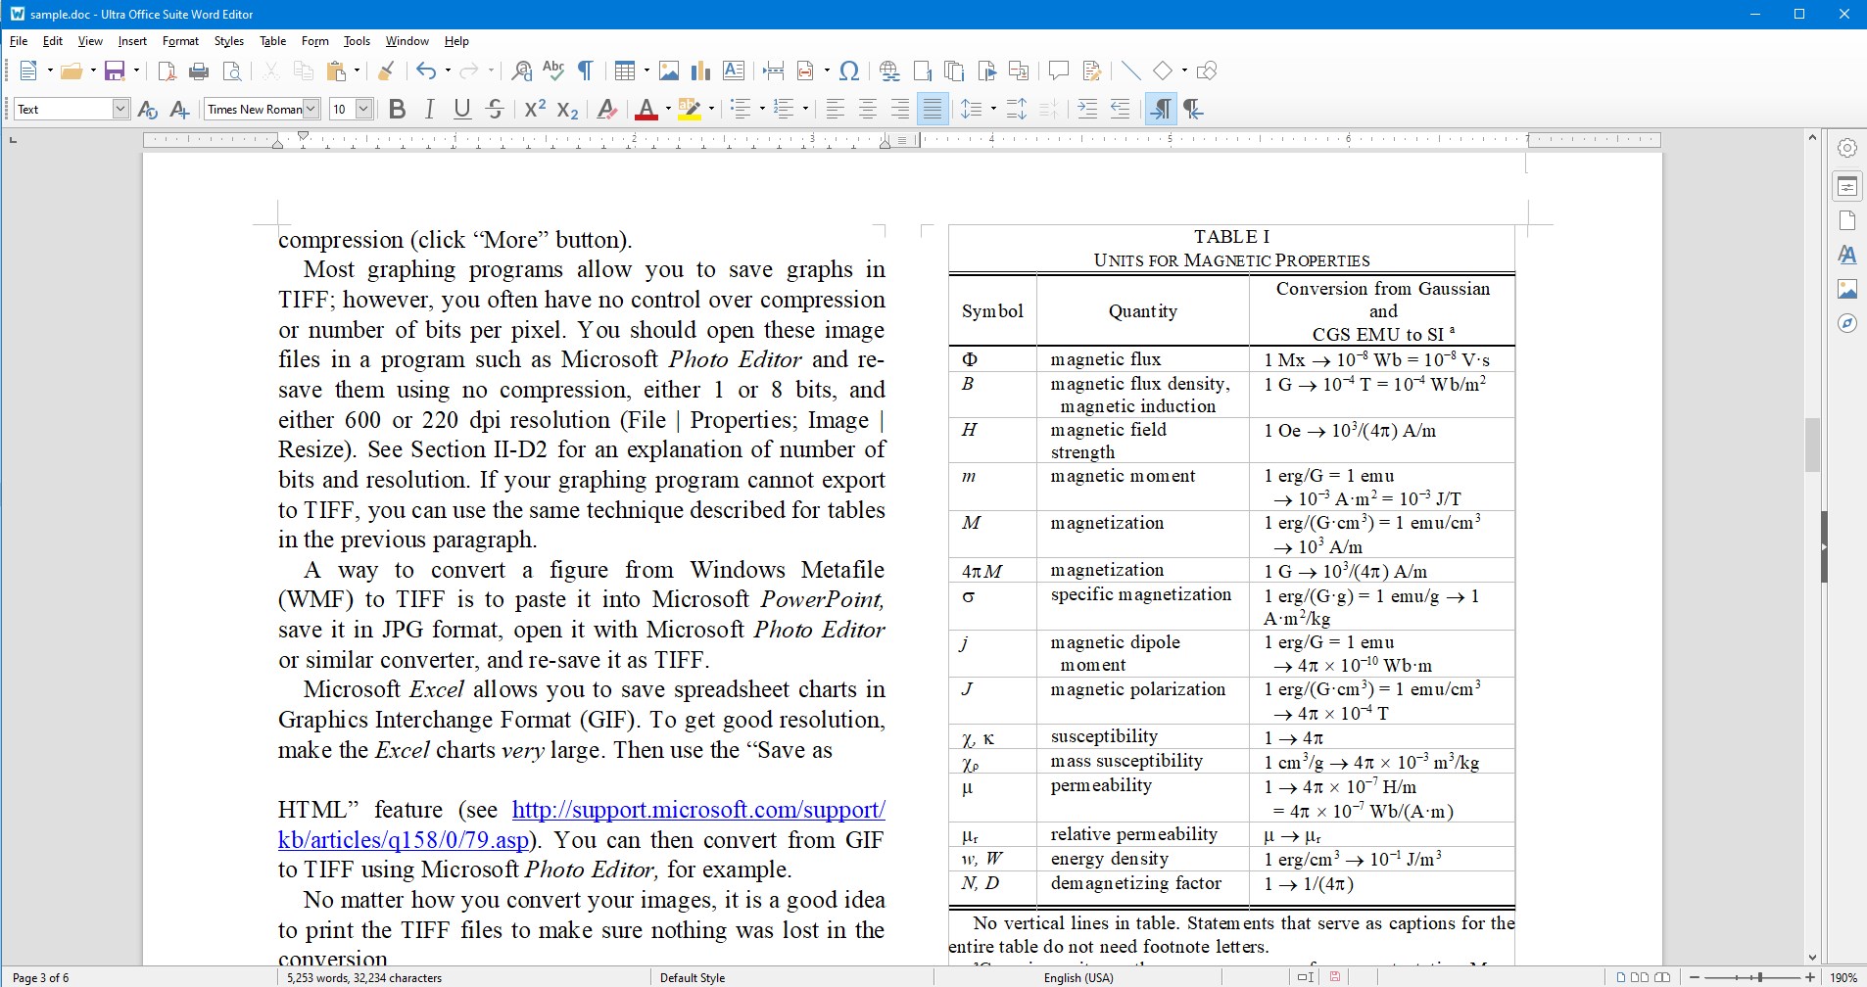The width and height of the screenshot is (1867, 987).
Task: Open the Styles menu
Action: pos(229,41)
